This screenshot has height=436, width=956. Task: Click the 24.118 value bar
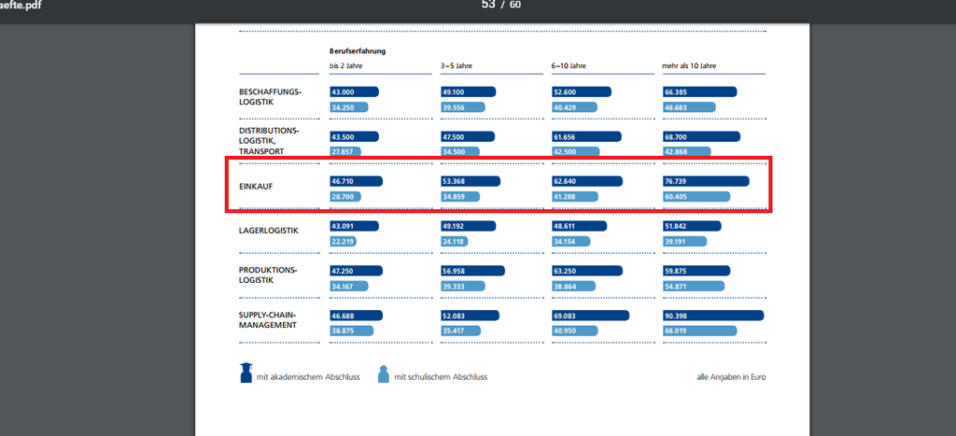point(455,241)
